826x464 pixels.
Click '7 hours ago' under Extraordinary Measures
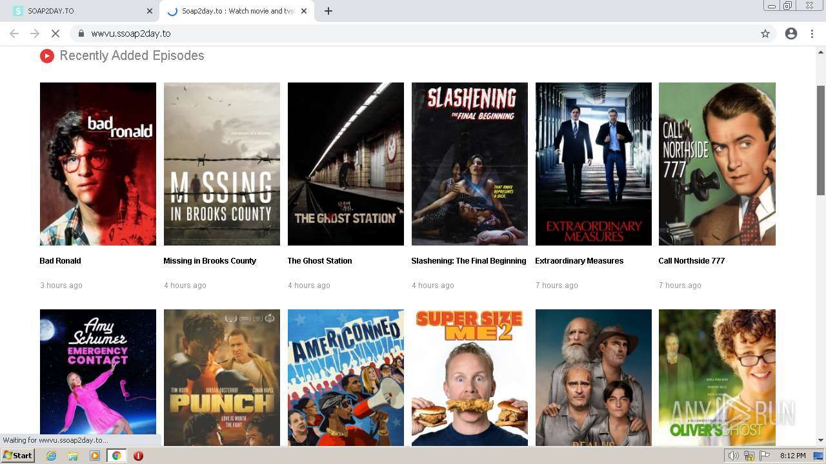coord(557,285)
